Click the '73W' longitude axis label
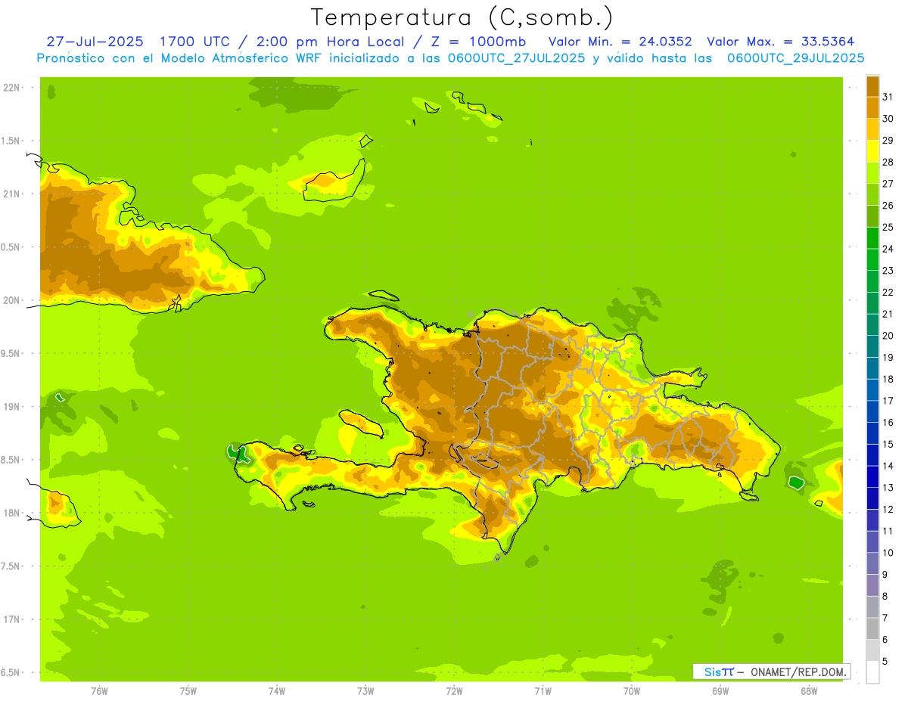The image size is (908, 701). point(365,691)
